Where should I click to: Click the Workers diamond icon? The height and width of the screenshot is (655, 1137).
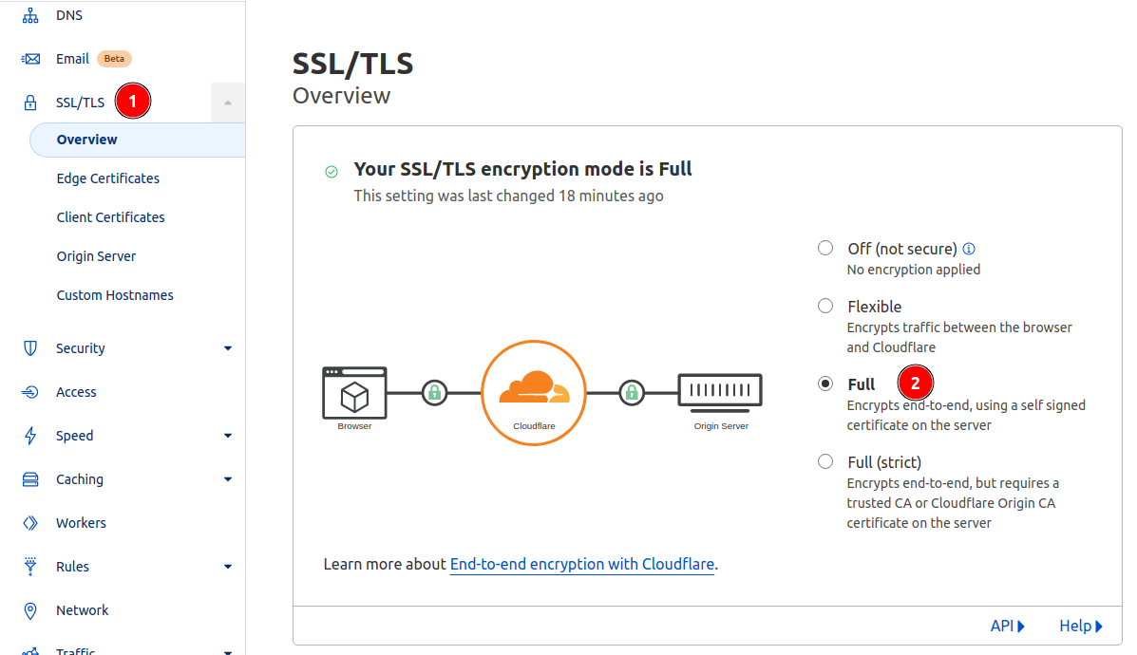(30, 523)
